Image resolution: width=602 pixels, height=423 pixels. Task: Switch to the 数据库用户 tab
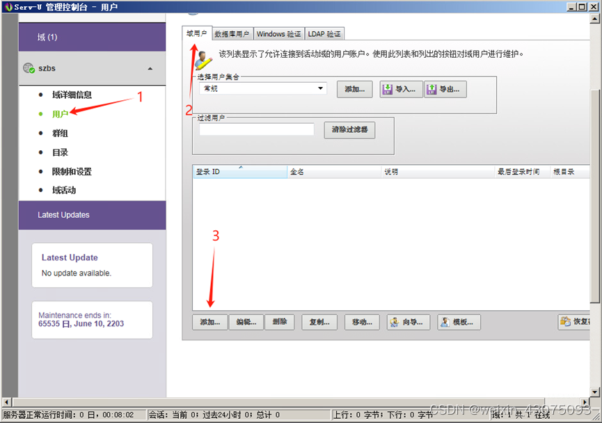click(x=232, y=34)
